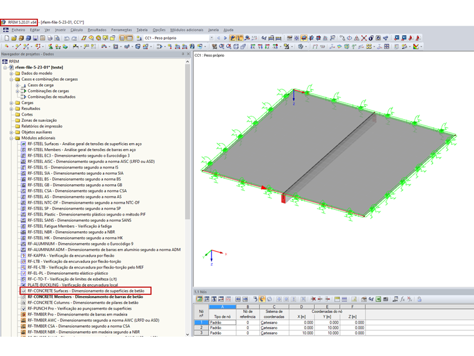Click the Undo arrow in toolbar

click(x=67, y=38)
